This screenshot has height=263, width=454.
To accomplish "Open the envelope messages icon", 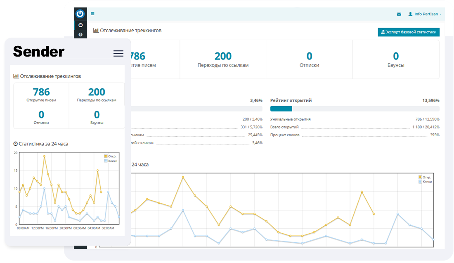I will 399,14.
